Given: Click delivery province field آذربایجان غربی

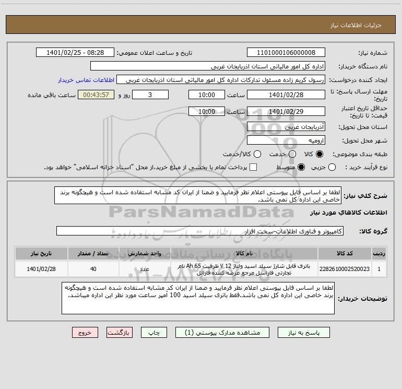Looking at the screenshot, I should [286, 127].
